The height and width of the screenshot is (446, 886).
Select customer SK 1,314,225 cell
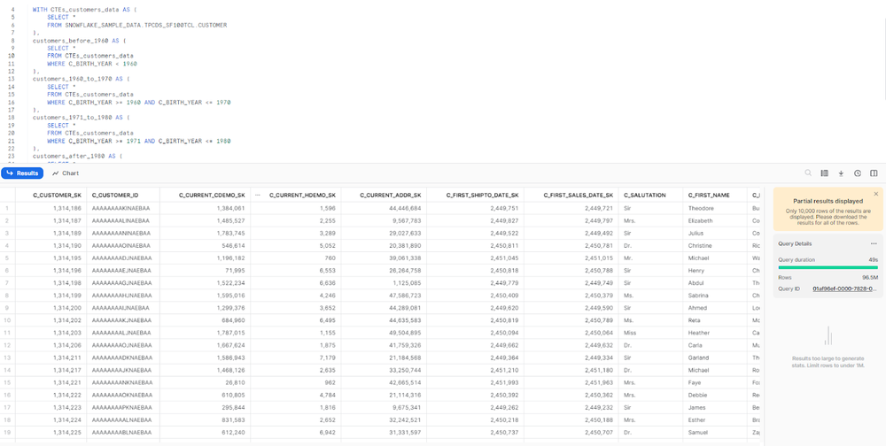51,432
